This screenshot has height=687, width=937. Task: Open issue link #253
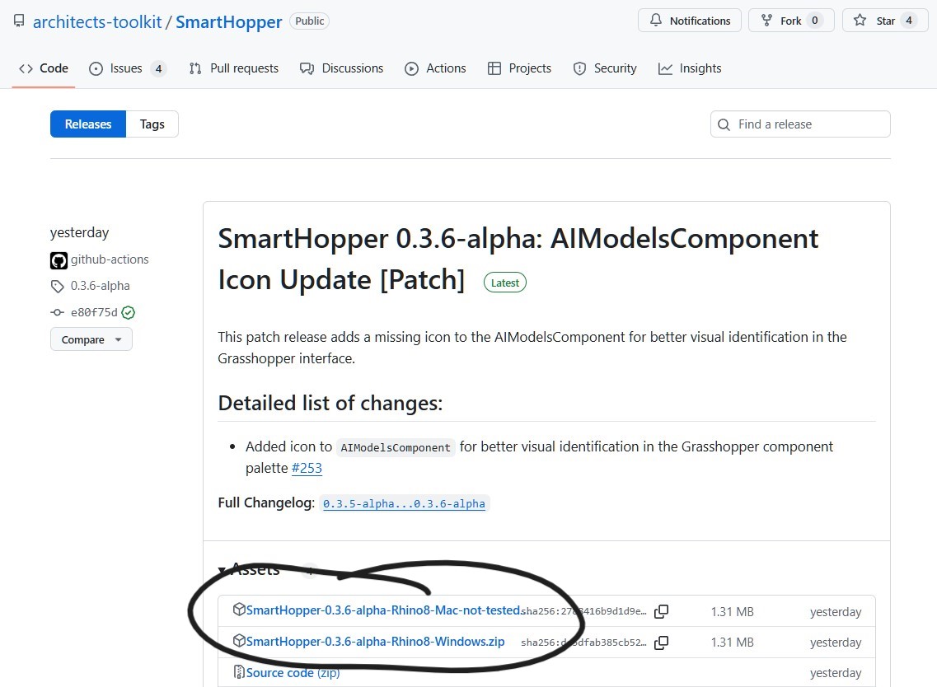307,468
